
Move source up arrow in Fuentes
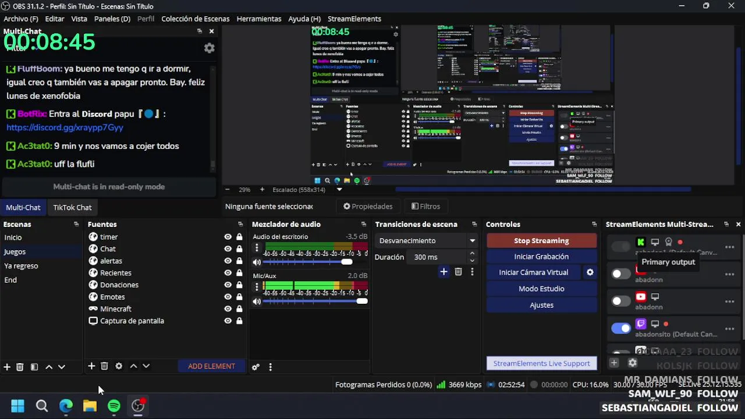click(x=133, y=366)
